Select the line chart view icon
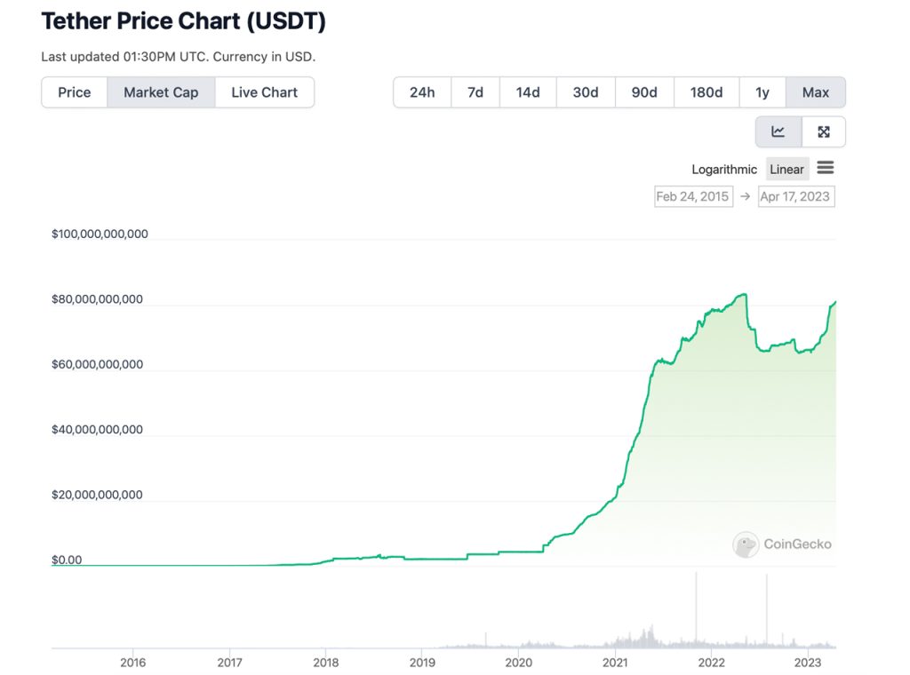This screenshot has width=910, height=675. [x=778, y=131]
